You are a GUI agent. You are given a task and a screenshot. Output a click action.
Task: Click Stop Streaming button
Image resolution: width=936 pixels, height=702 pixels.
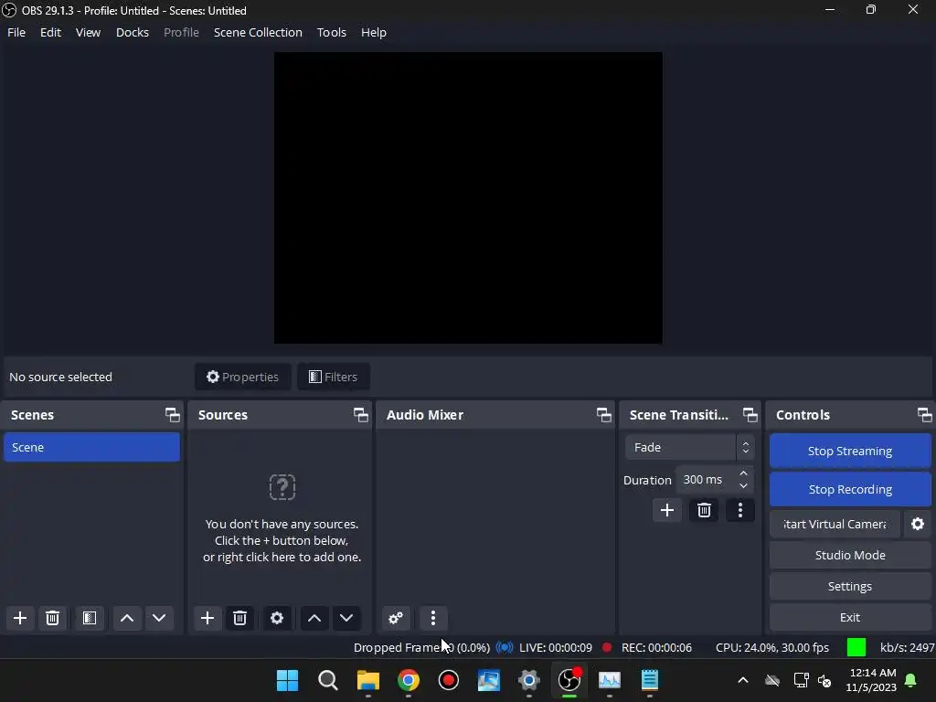(850, 451)
